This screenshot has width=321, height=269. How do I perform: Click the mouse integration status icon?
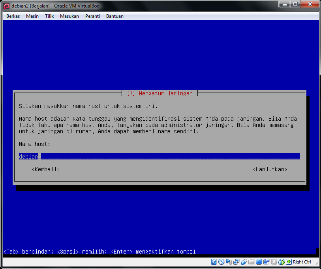tap(281, 261)
